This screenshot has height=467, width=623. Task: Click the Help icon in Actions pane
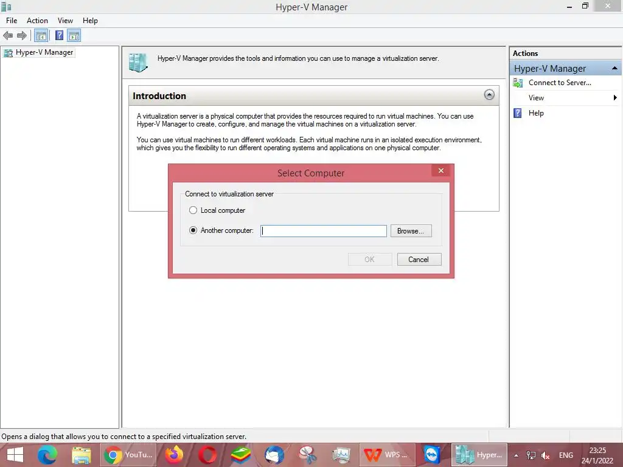pyautogui.click(x=517, y=113)
